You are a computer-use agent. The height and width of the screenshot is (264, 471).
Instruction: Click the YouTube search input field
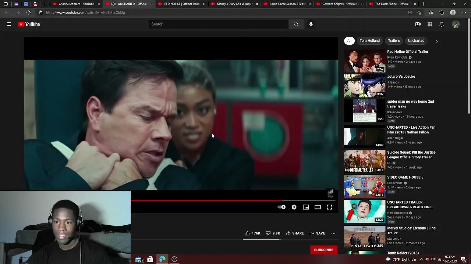coord(219,24)
